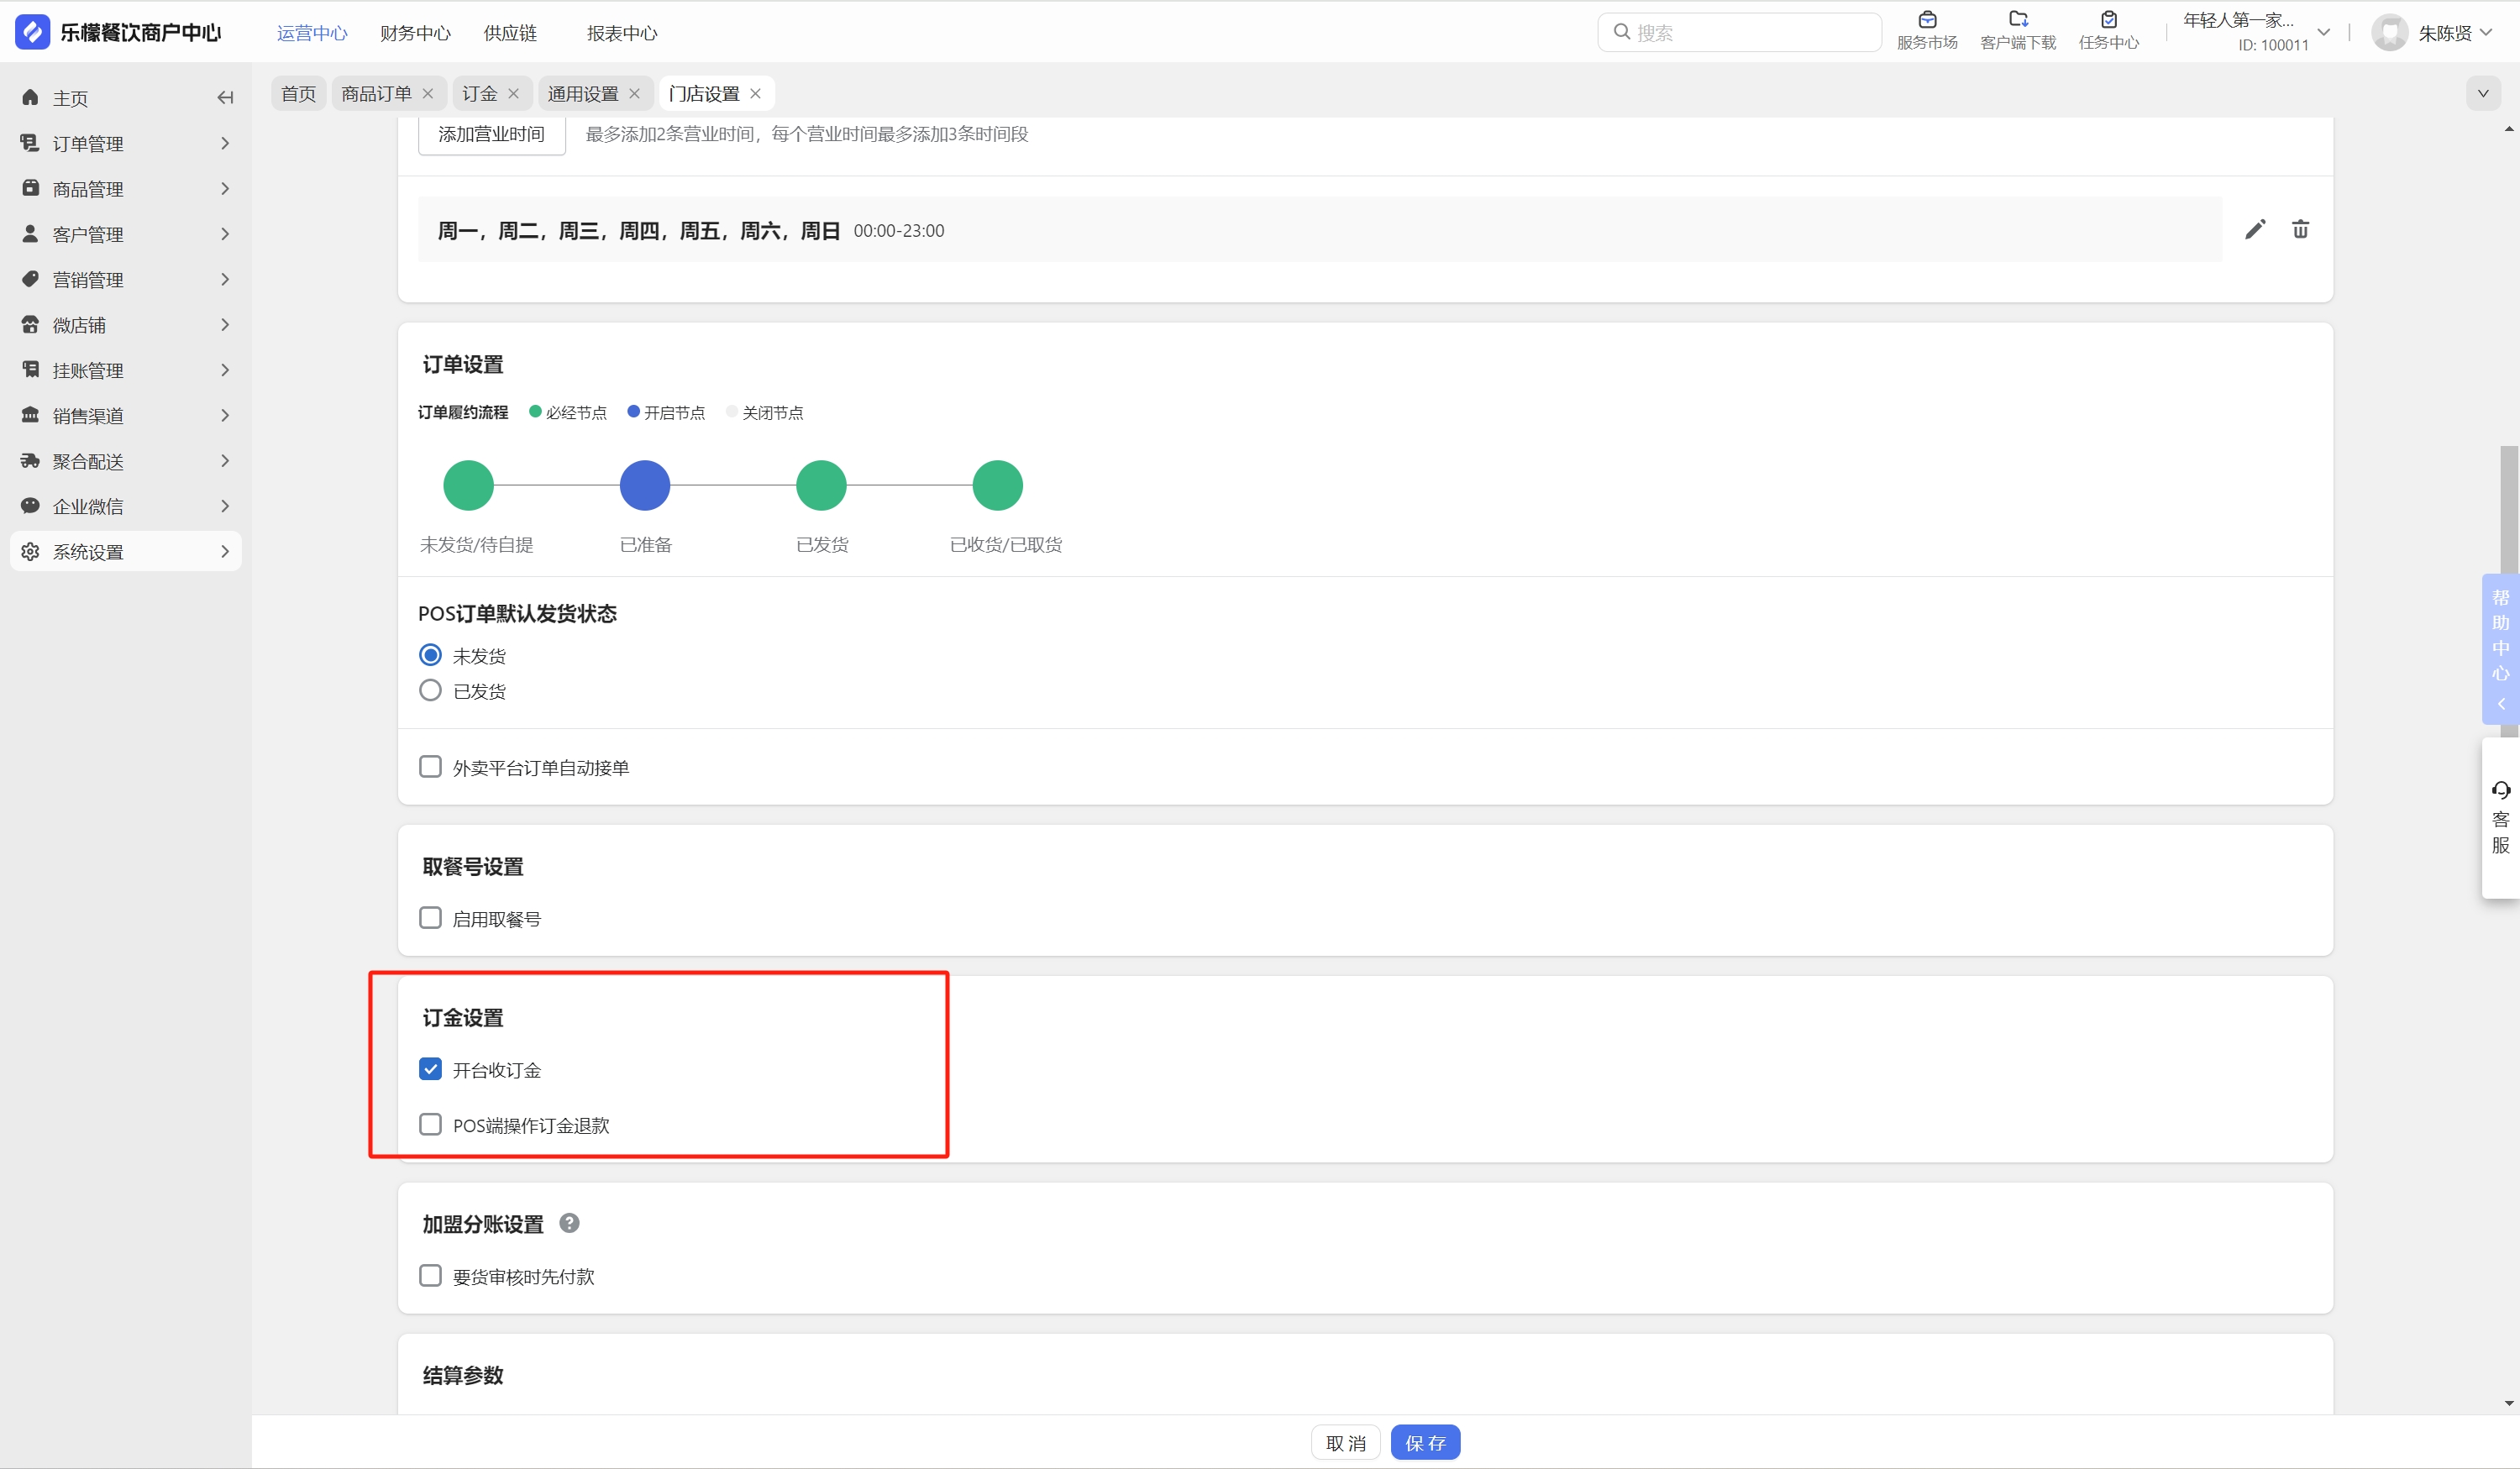Click the blue 已准备 workflow node
Image resolution: width=2520 pixels, height=1469 pixels.
tap(645, 486)
